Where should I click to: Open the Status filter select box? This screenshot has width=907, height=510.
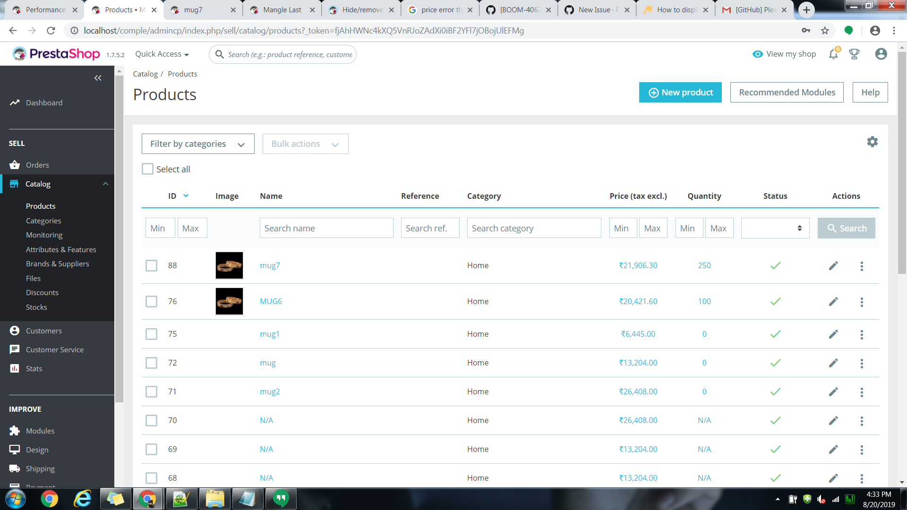click(x=775, y=228)
